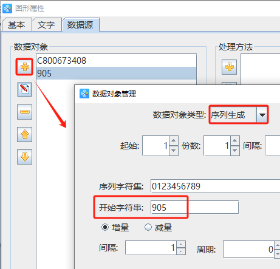The height and width of the screenshot is (269, 280).
Task: Increase the 起始 value with up spinner
Action: pos(174,141)
